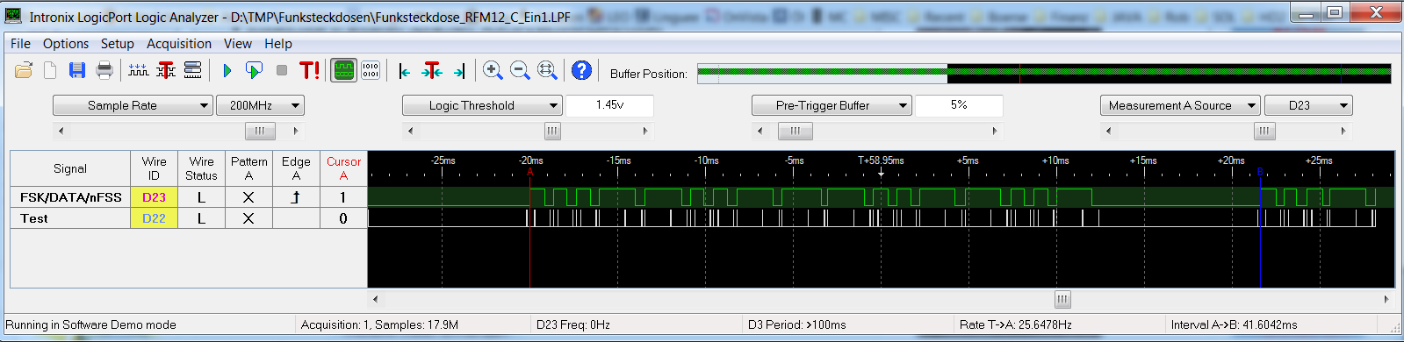The image size is (1404, 342).
Task: Click the waveform scrollbar right arrow
Action: 1386,299
